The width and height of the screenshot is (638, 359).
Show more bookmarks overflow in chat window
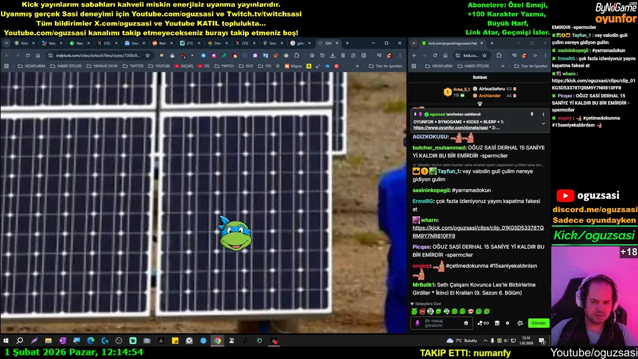(502, 66)
